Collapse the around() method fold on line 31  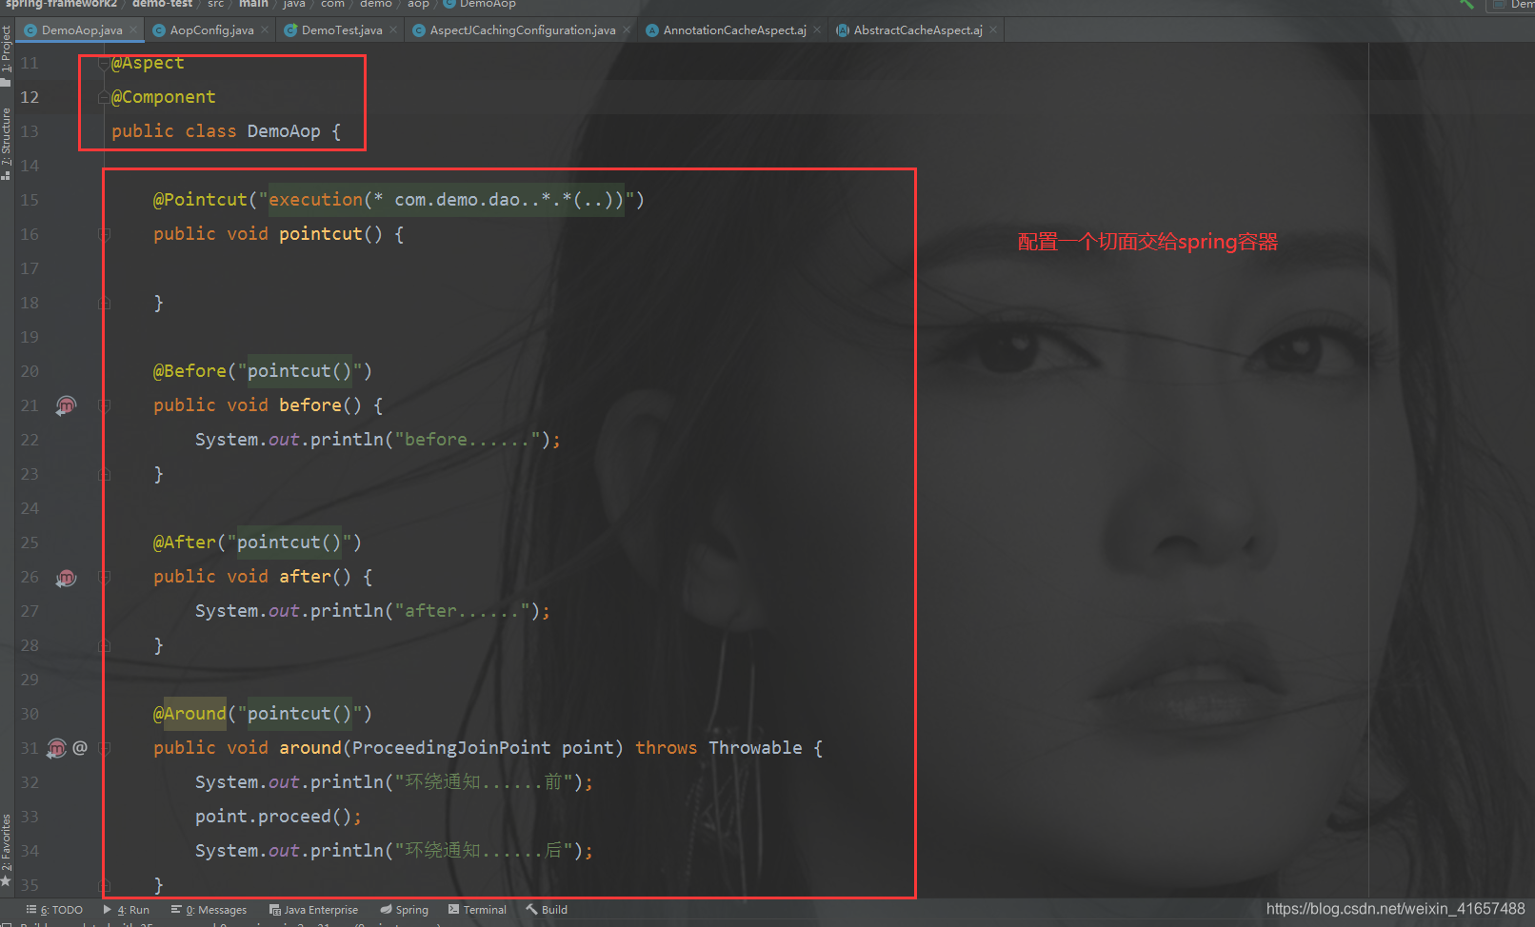pos(104,748)
